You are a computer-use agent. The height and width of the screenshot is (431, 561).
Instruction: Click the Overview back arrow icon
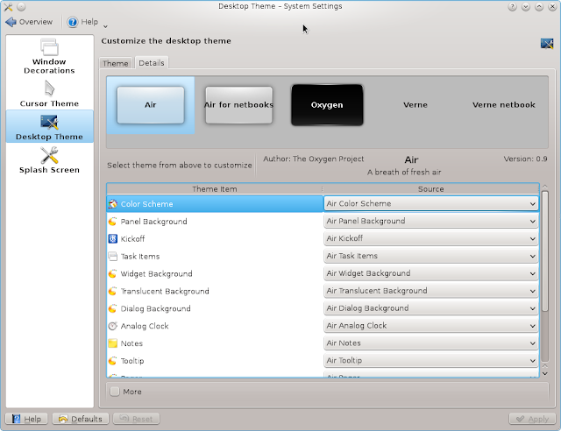(x=11, y=22)
